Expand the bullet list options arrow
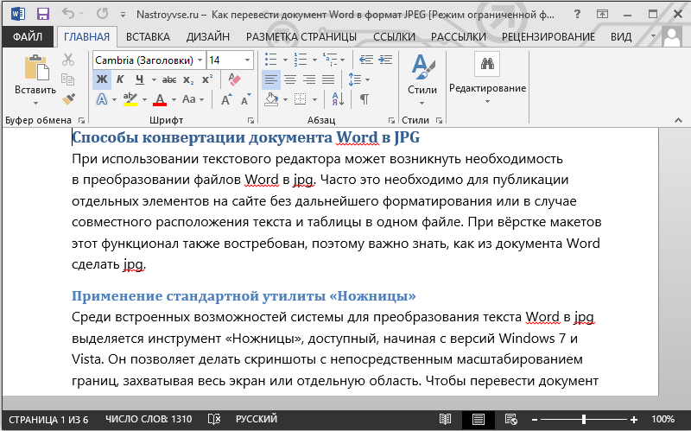Image resolution: width=691 pixels, height=431 pixels. pos(285,60)
